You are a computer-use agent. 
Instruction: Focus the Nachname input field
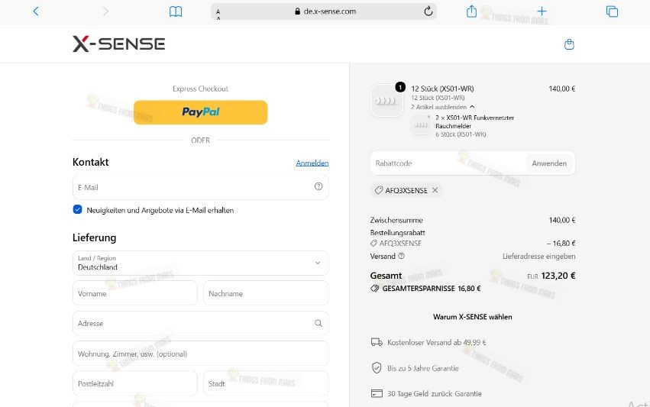266,293
